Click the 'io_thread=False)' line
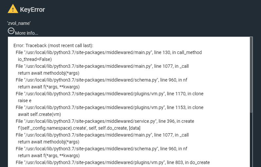 tap(35, 59)
